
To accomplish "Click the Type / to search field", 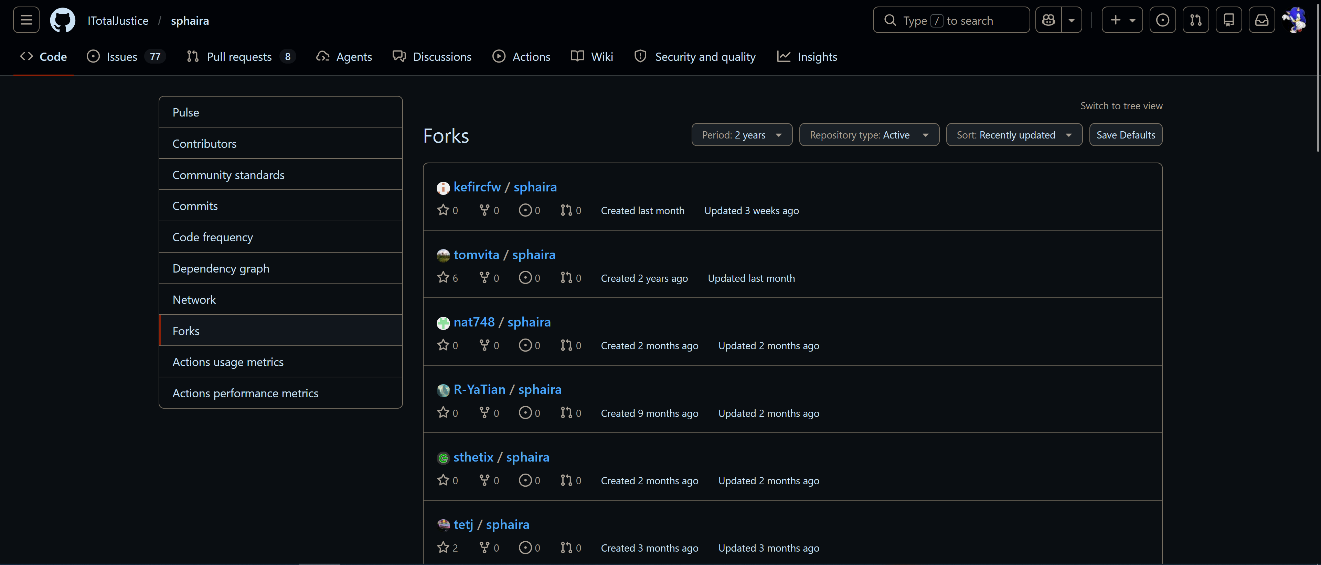I will [951, 20].
